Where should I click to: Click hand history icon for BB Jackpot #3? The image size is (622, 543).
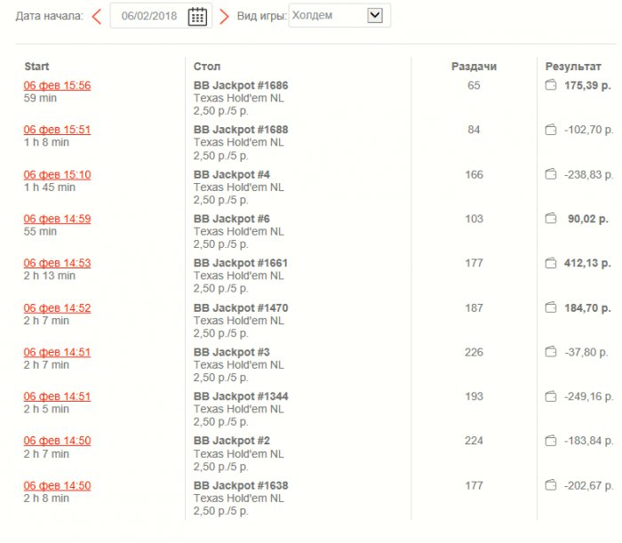pyautogui.click(x=551, y=352)
